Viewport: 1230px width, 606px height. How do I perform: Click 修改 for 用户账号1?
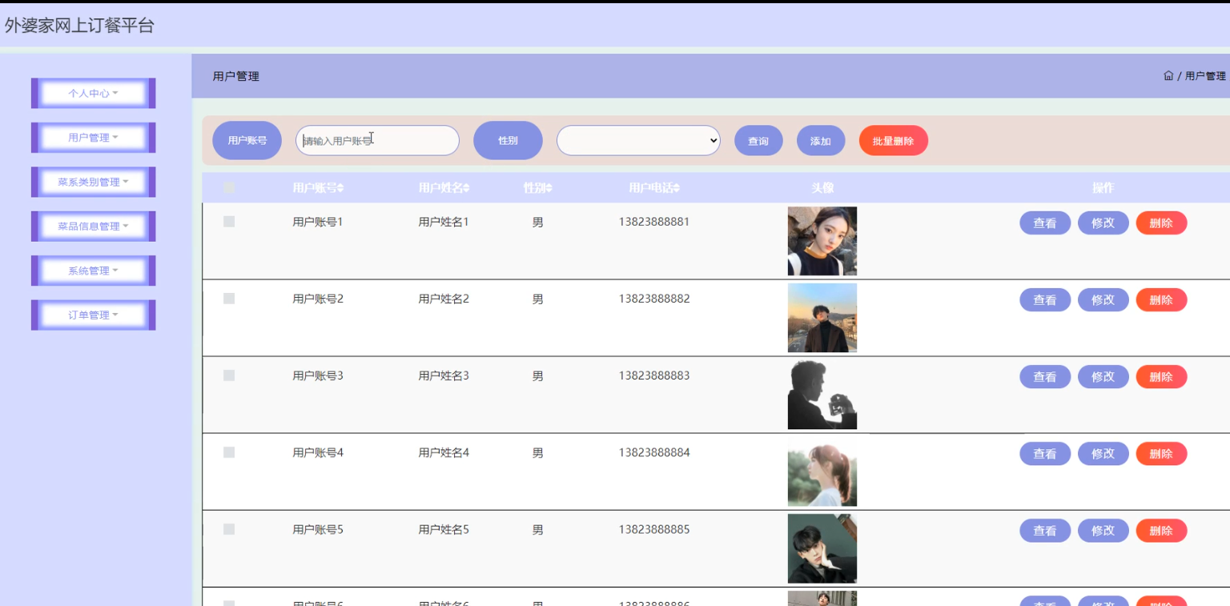(1103, 223)
